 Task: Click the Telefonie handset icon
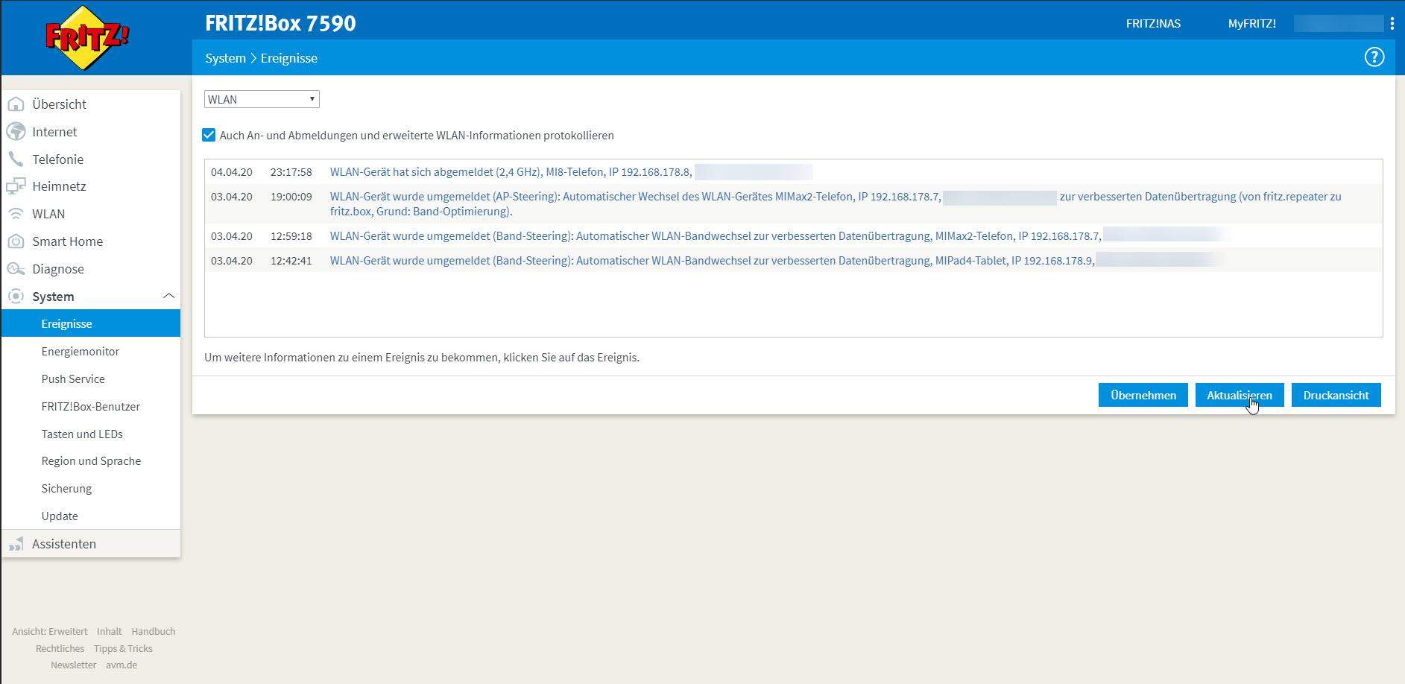tap(16, 159)
